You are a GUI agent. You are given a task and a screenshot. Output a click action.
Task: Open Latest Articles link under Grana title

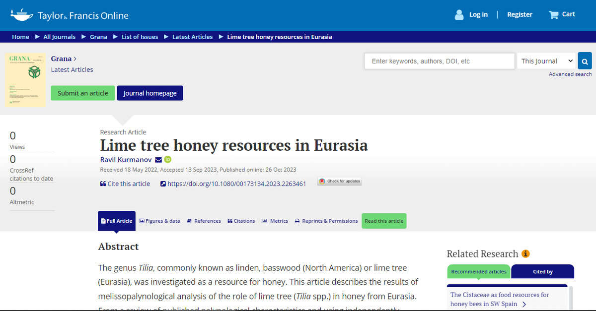pyautogui.click(x=72, y=70)
